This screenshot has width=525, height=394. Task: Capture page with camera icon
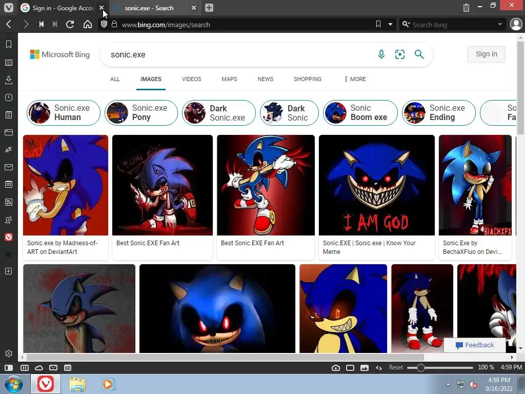coord(335,367)
